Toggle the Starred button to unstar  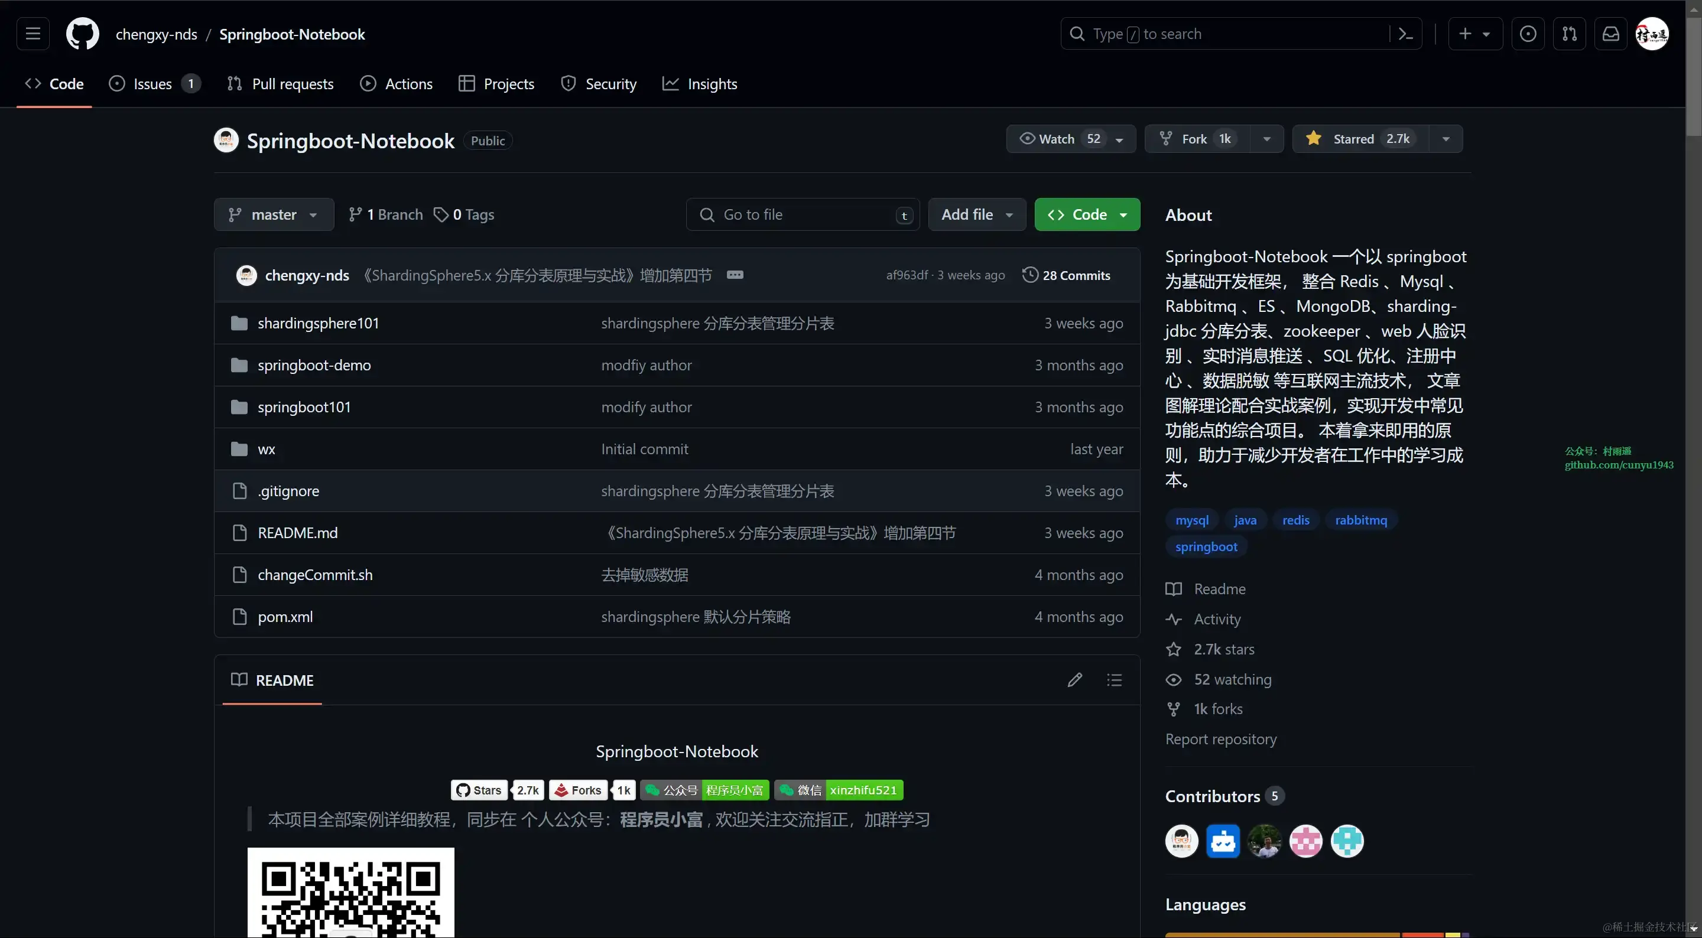(1360, 139)
